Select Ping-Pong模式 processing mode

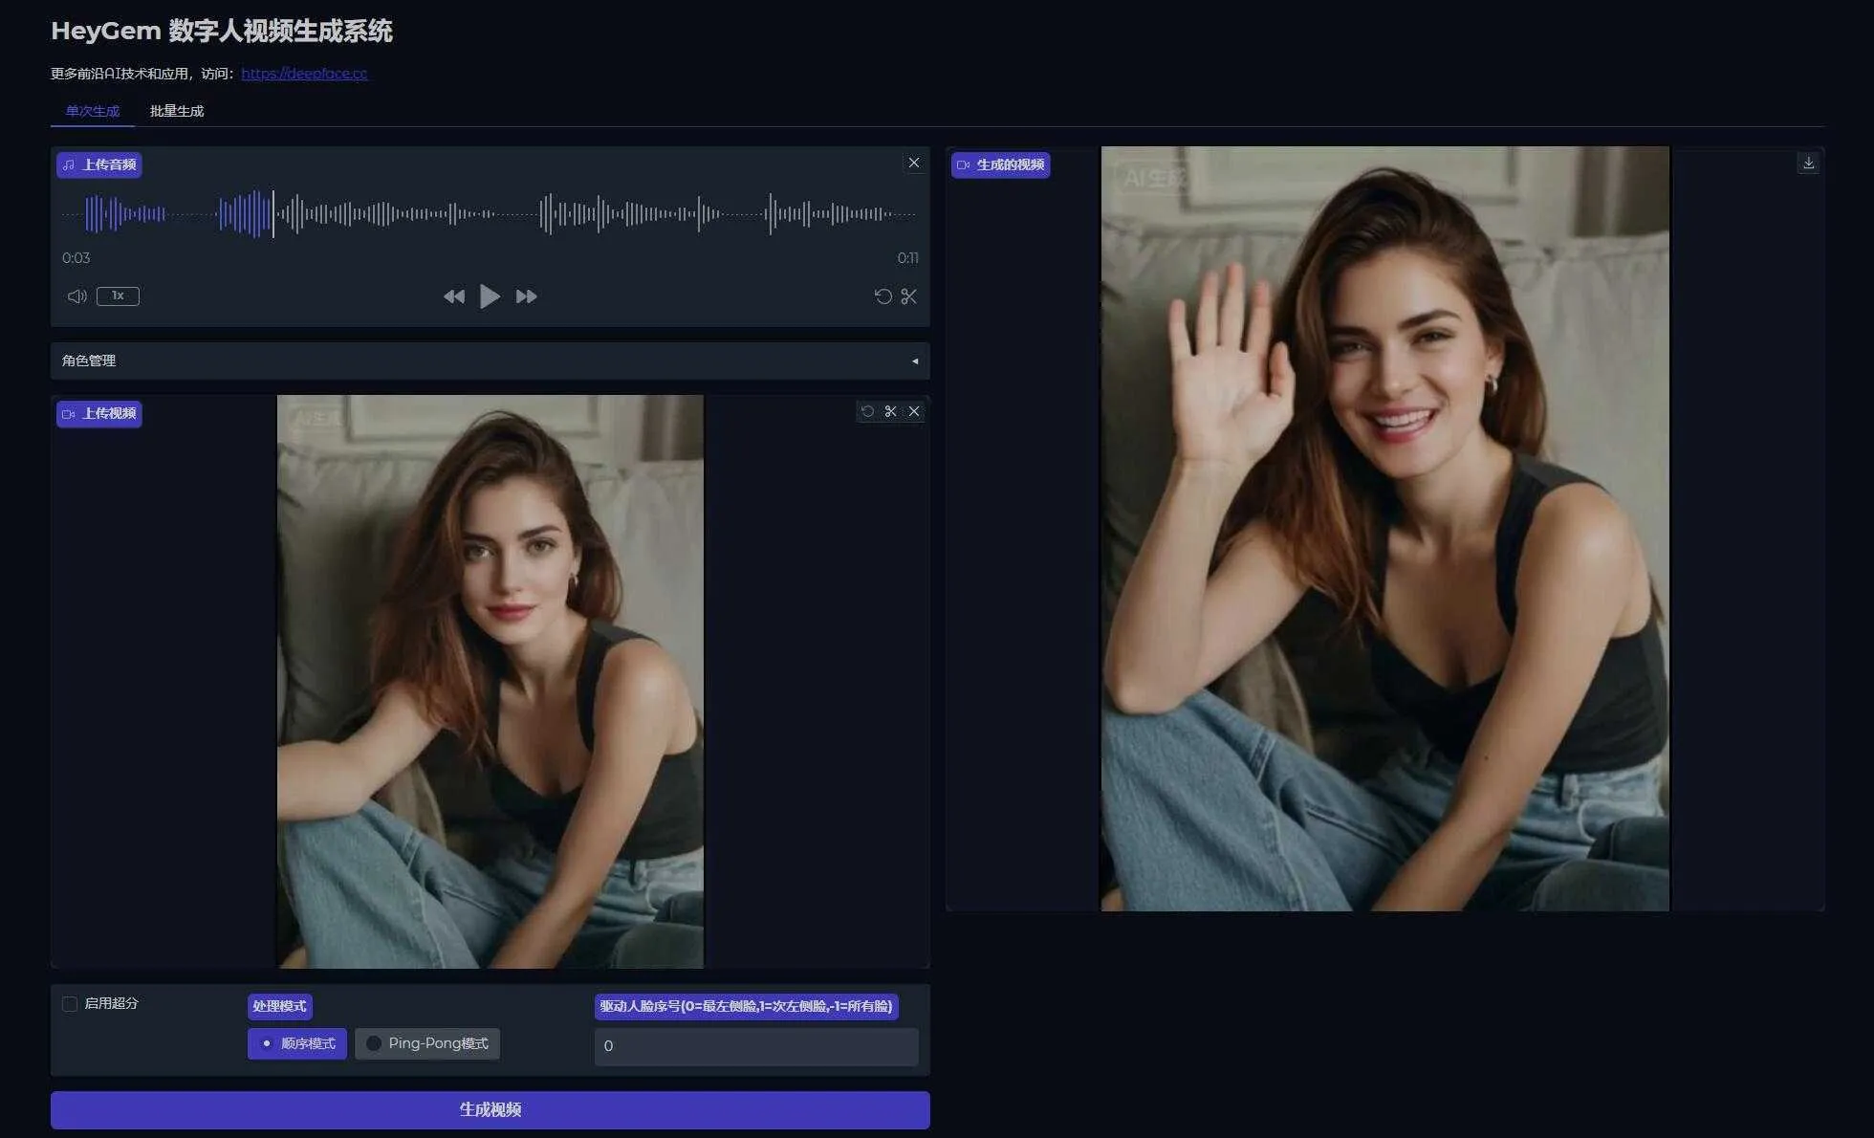click(427, 1043)
